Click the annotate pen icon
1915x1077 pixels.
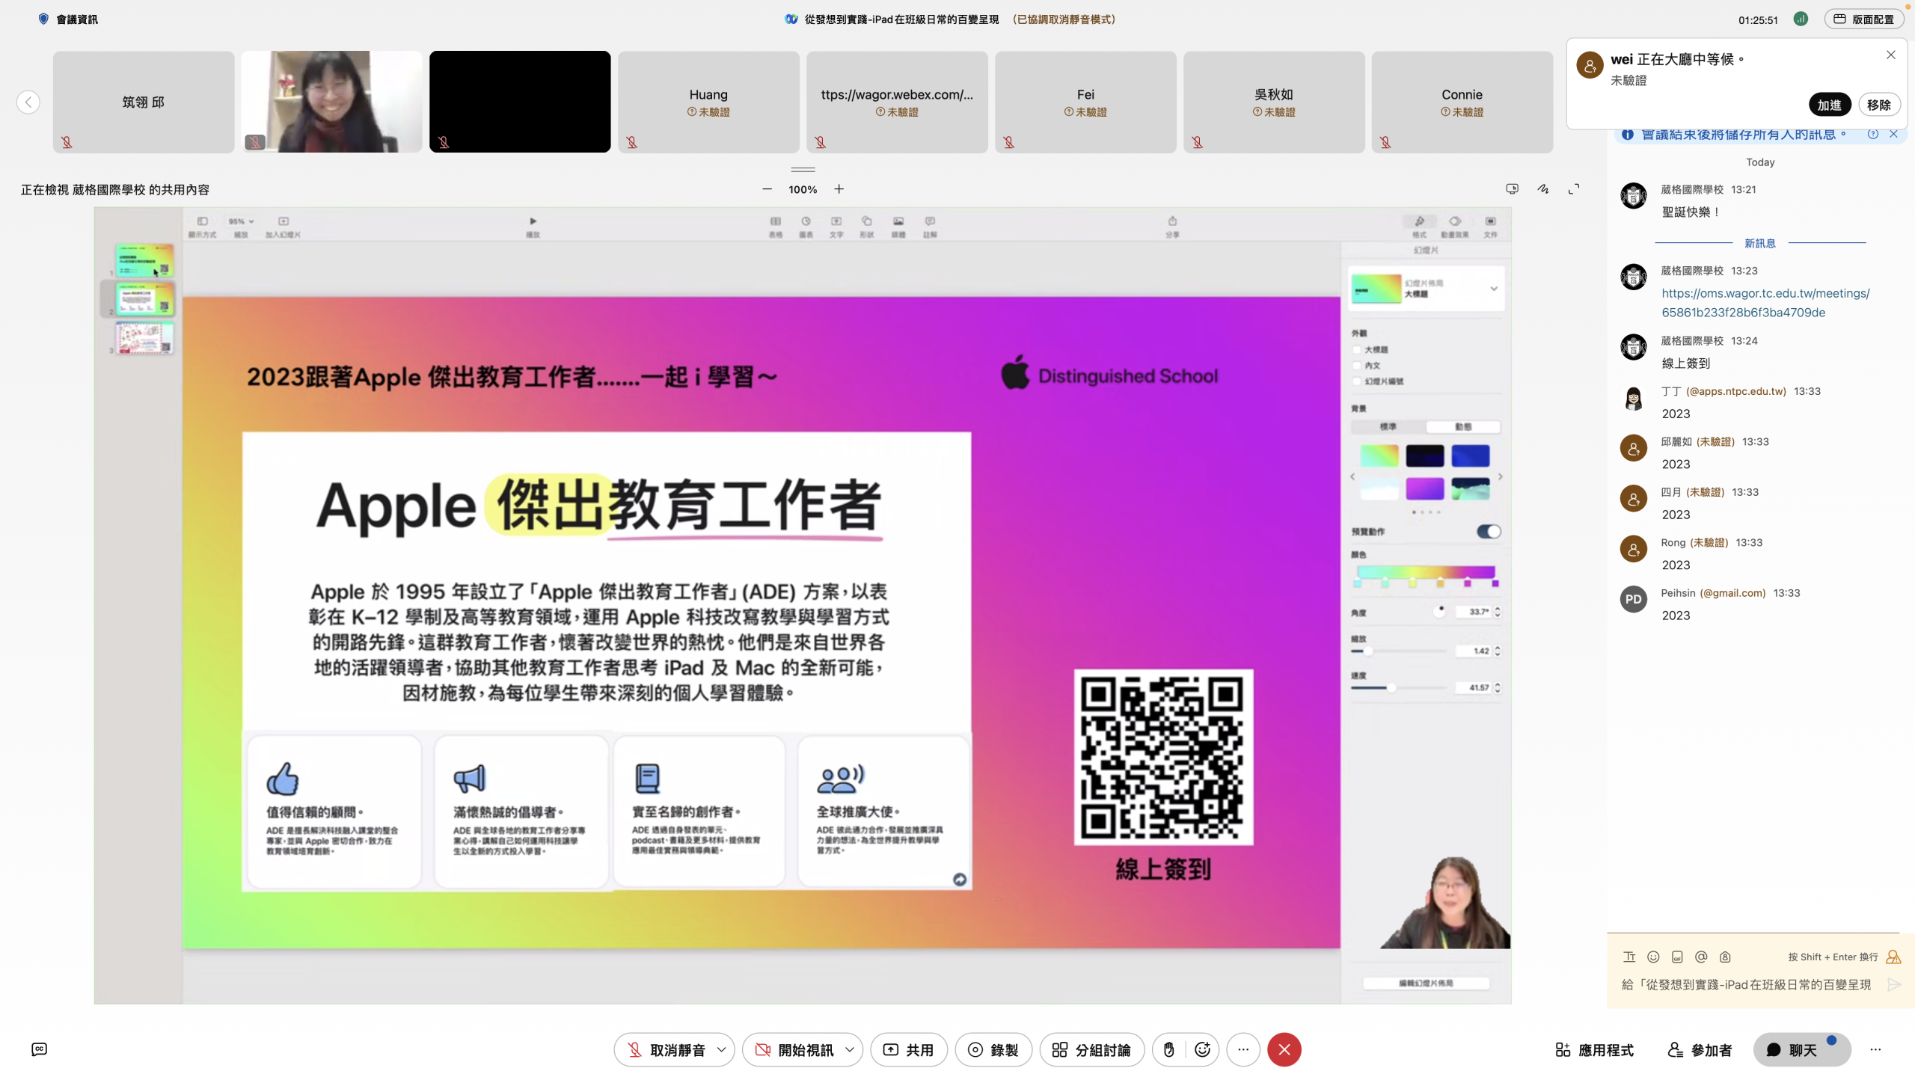(x=1542, y=189)
